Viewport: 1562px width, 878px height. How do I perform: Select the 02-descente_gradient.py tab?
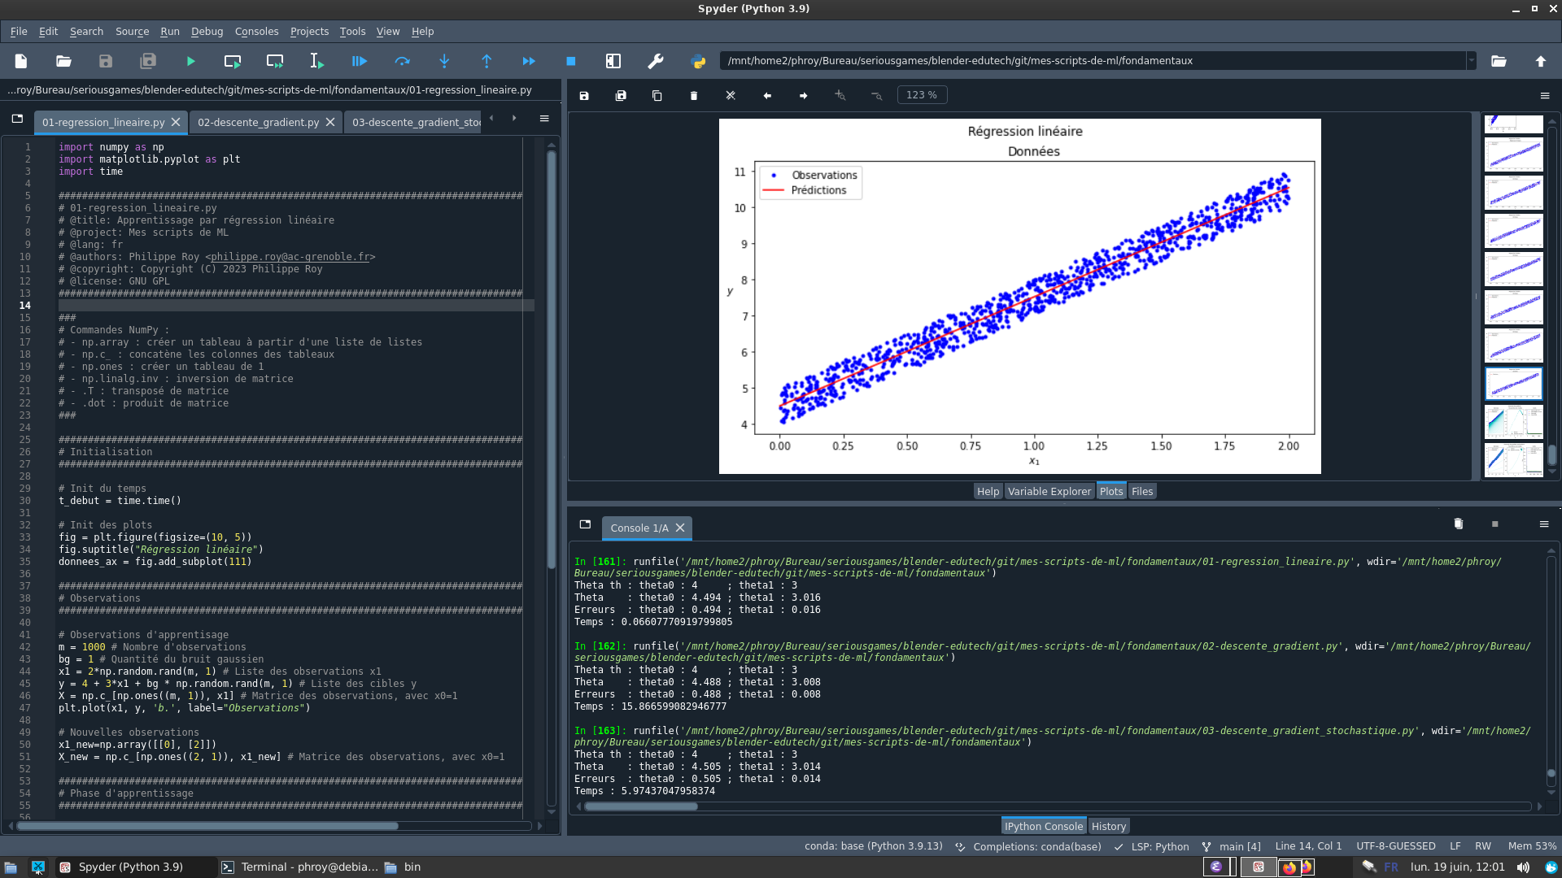point(259,121)
